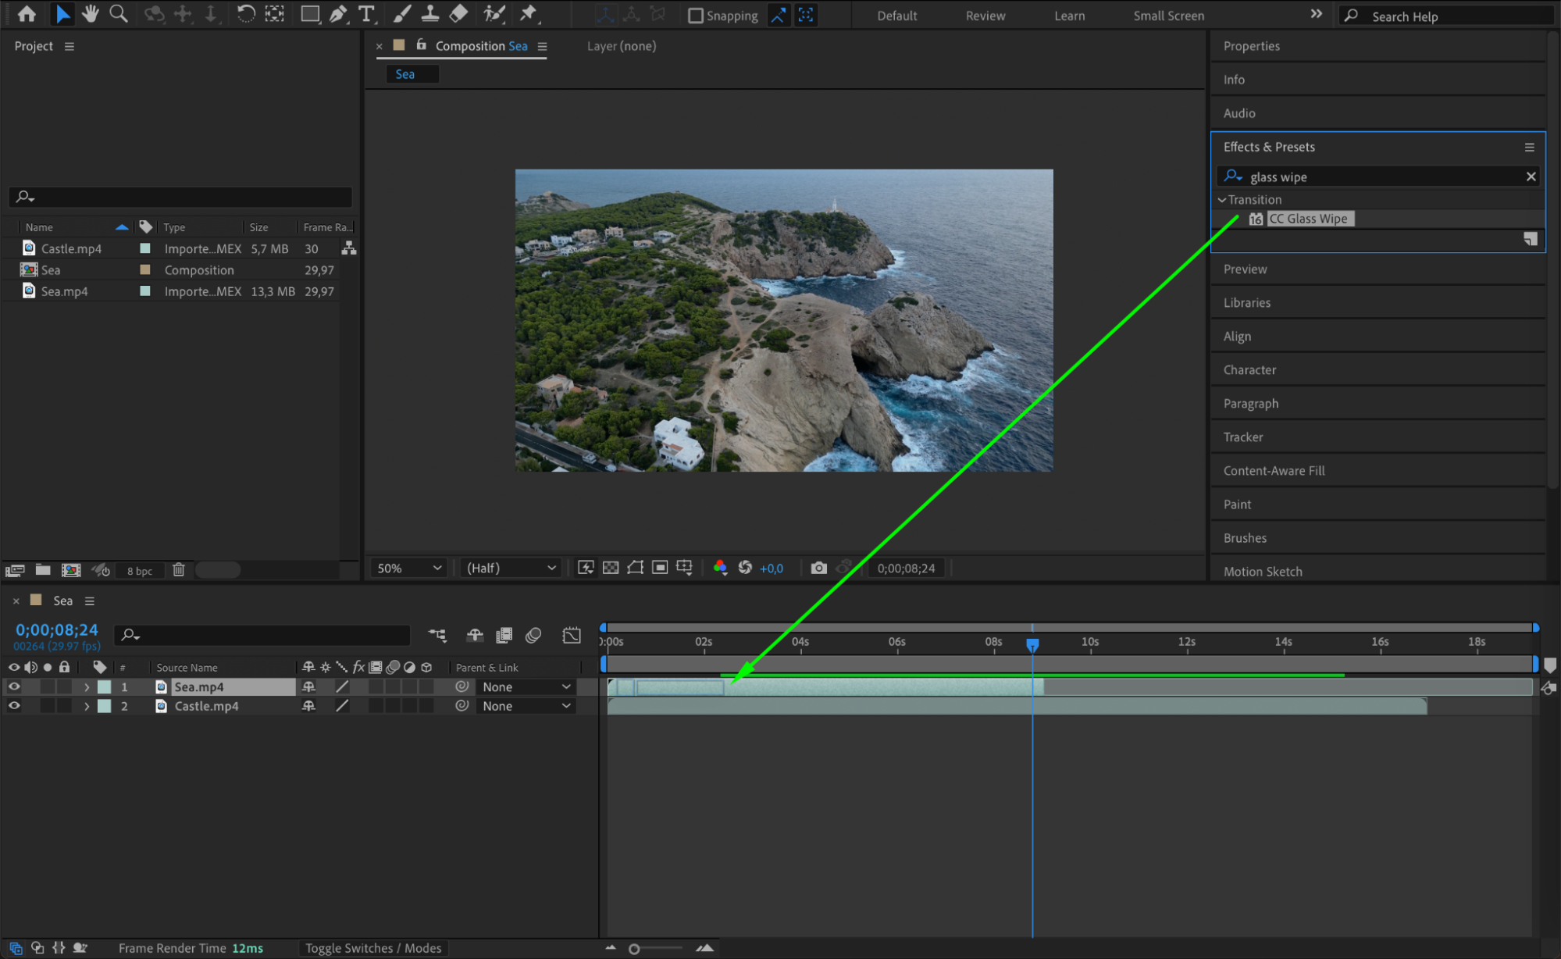Create a new folder in Project panel

click(x=43, y=570)
